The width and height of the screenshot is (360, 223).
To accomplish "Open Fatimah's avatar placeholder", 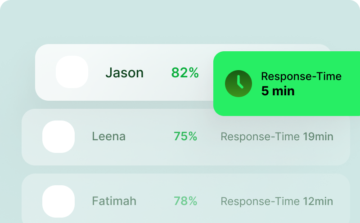I will point(58,201).
